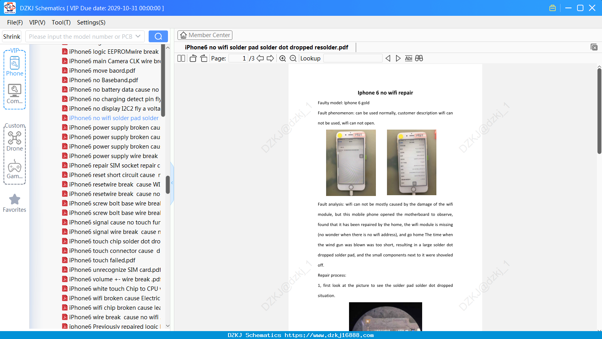Click the file list scroll-up arrow
This screenshot has width=602, height=339.
168,47
